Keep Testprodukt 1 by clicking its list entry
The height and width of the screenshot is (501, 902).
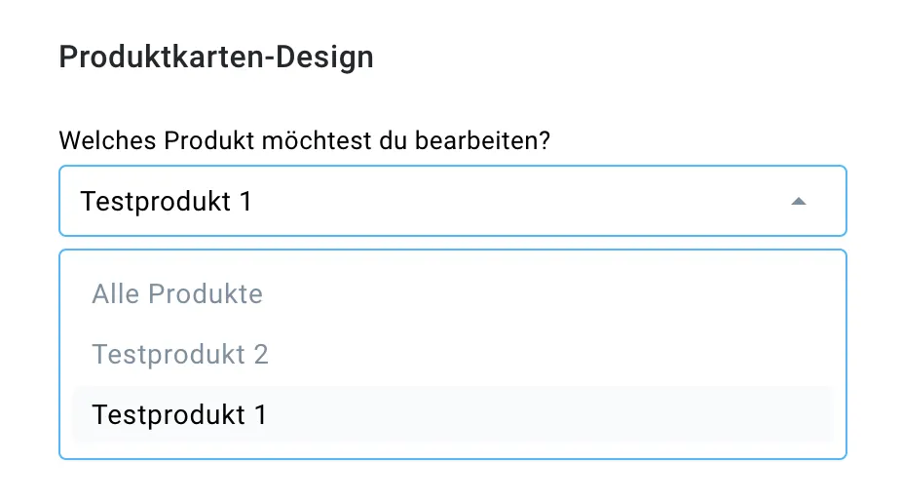(x=452, y=414)
